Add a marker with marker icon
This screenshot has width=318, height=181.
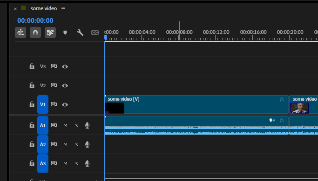(65, 32)
